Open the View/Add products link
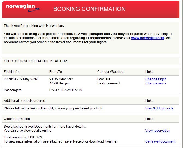 point(159,108)
